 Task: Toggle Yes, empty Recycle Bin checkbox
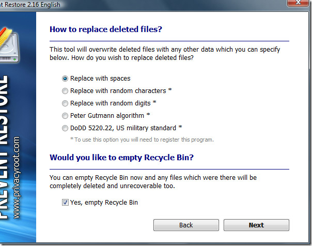[x=65, y=203]
